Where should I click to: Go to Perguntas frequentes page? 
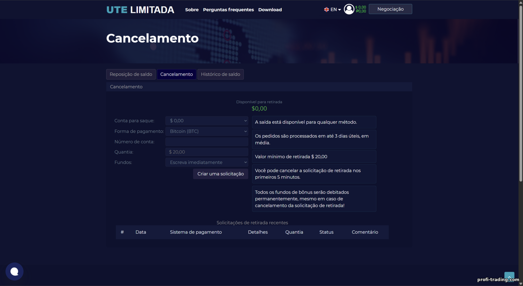(228, 10)
